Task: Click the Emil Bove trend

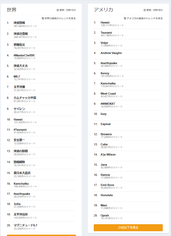Action: pos(107,185)
